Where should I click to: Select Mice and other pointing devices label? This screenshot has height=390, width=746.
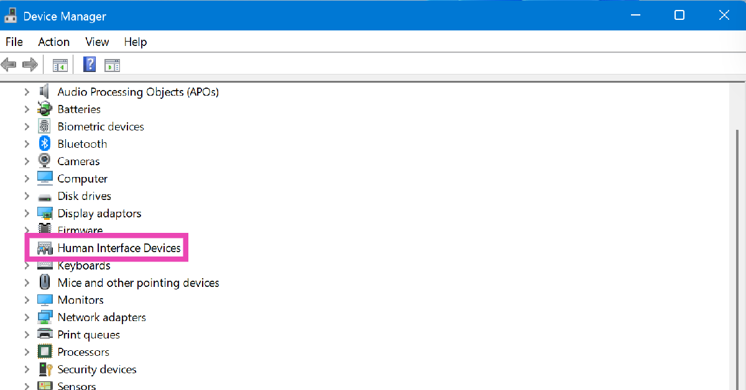[138, 283]
